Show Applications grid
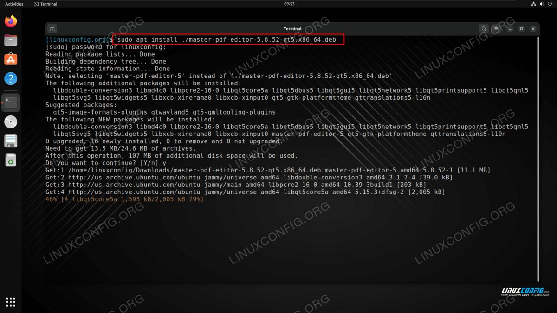 pyautogui.click(x=11, y=302)
